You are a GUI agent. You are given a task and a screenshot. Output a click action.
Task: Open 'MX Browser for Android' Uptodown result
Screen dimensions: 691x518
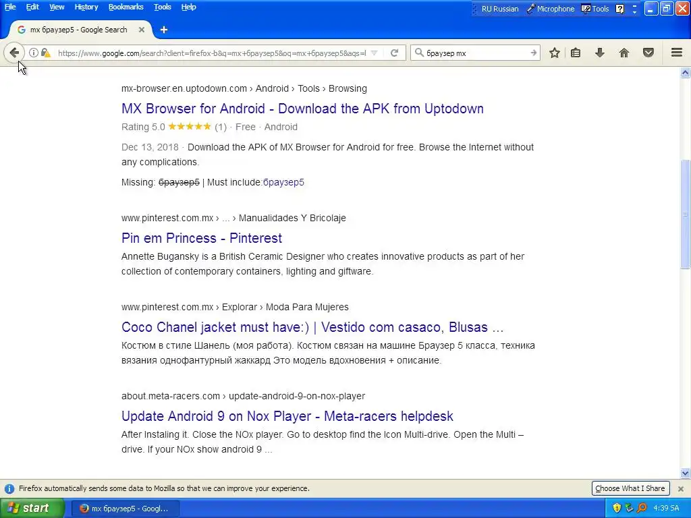[x=302, y=109]
